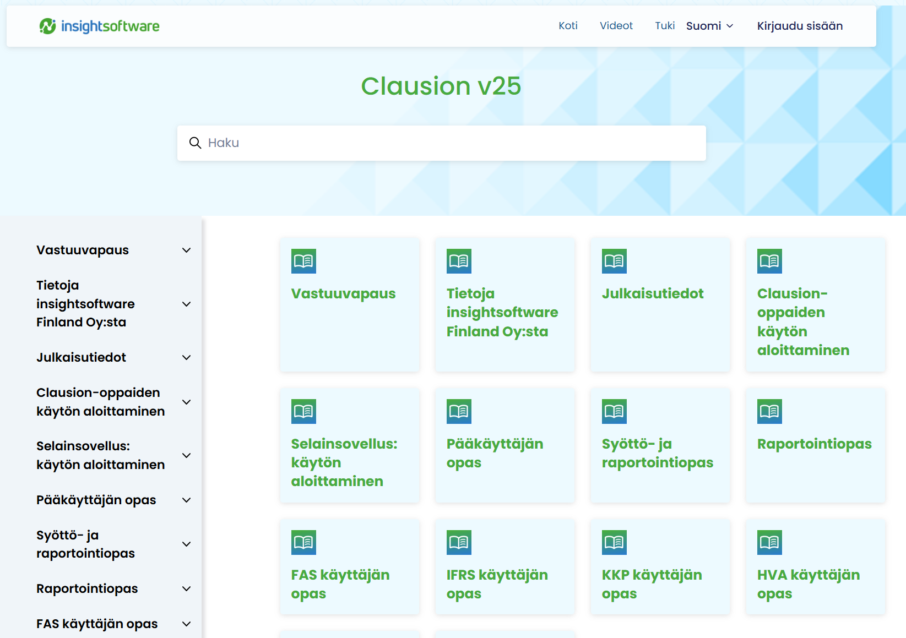
Task: Open the Suomi language dropdown
Action: (710, 26)
